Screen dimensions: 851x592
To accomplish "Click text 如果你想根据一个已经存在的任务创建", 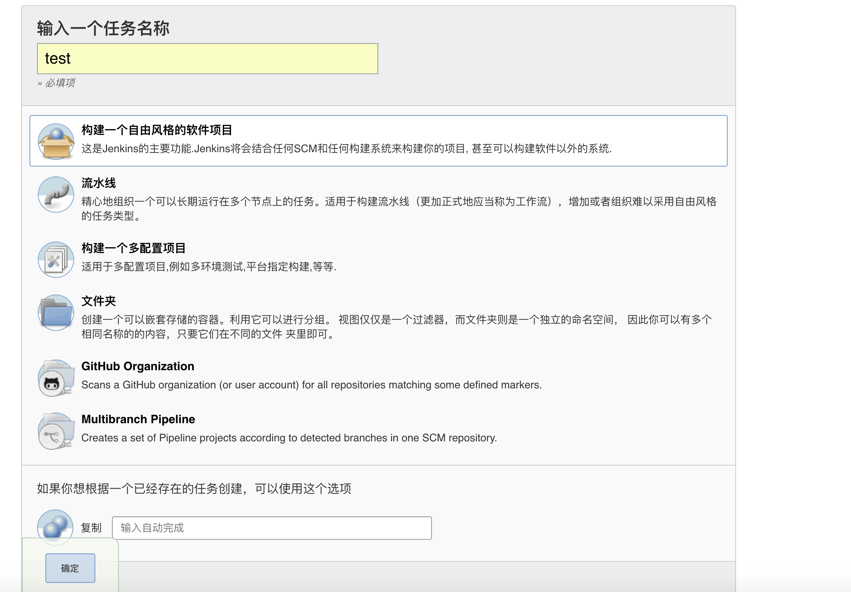I will [194, 489].
